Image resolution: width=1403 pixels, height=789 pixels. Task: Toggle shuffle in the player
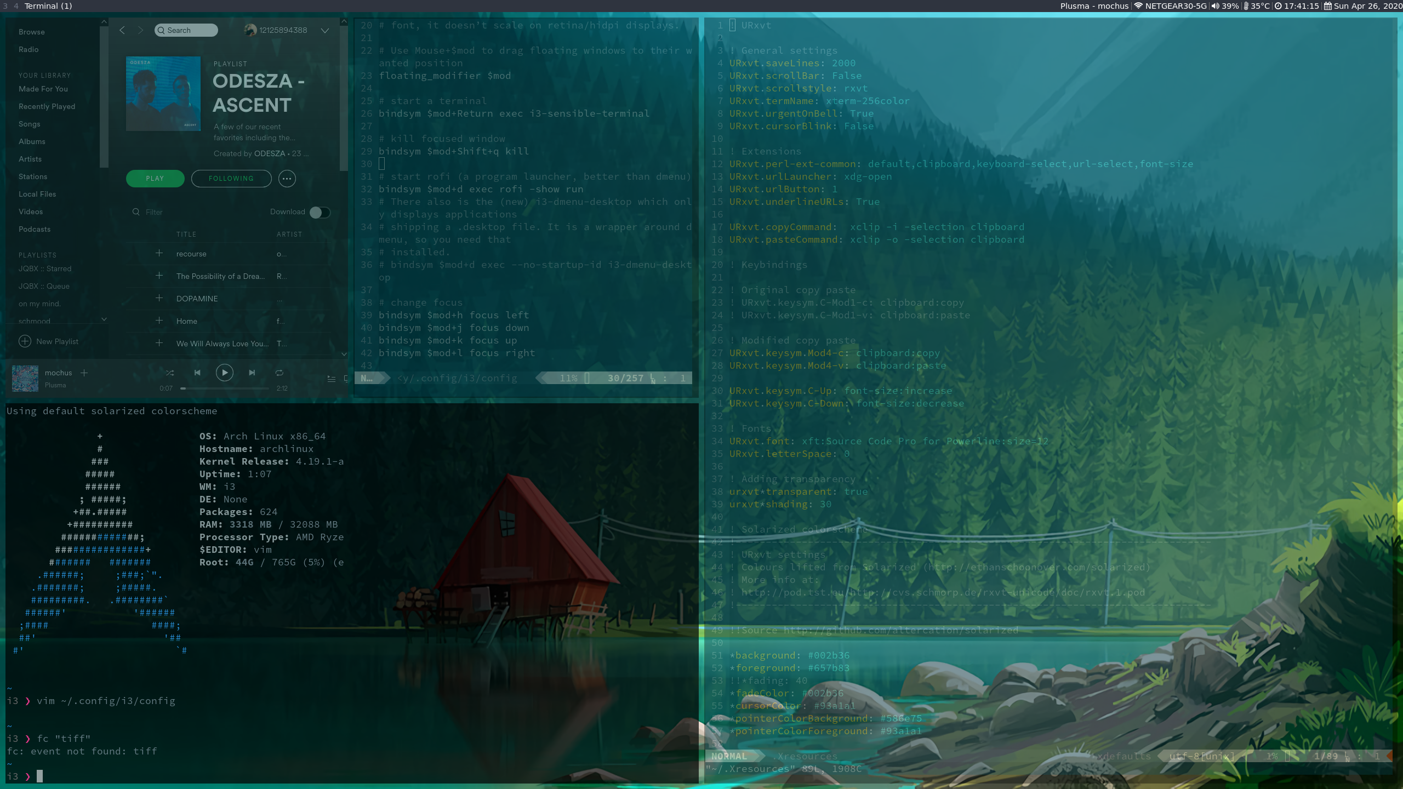coord(170,373)
